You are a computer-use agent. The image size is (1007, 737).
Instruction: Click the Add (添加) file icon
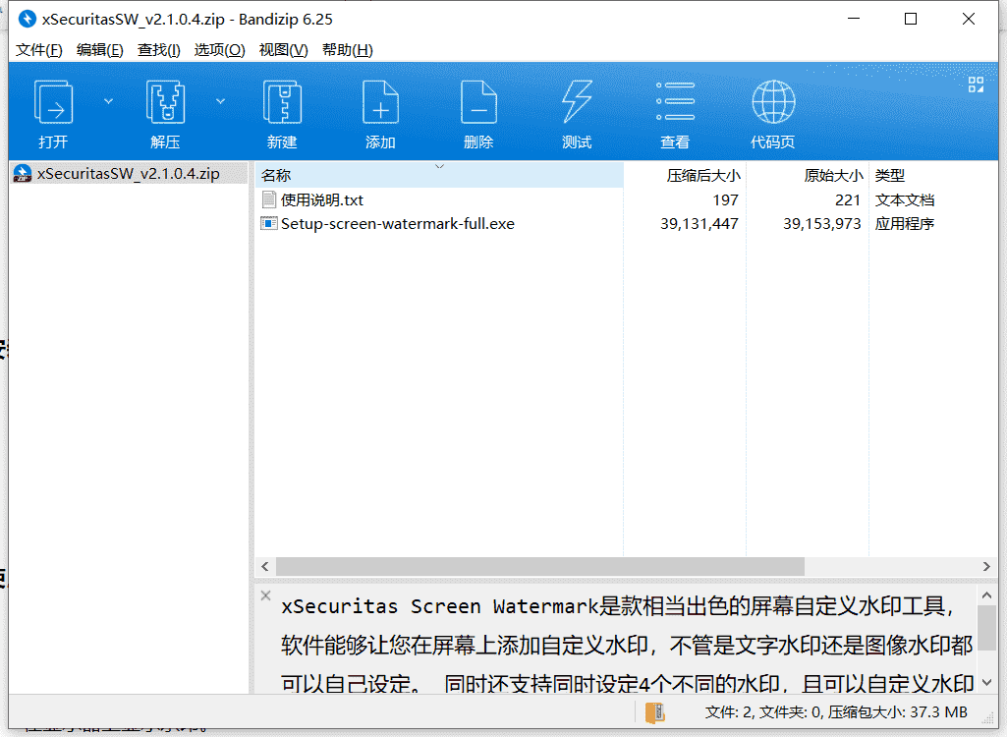pyautogui.click(x=380, y=102)
